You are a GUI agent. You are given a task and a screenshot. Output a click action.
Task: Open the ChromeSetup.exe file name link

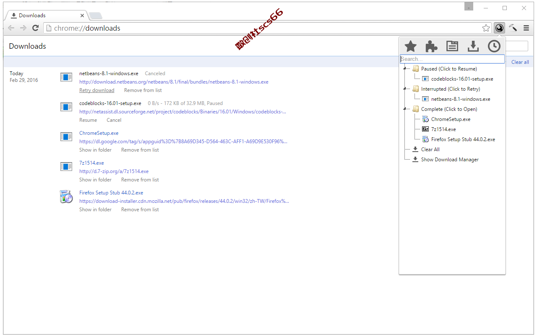[x=99, y=133]
